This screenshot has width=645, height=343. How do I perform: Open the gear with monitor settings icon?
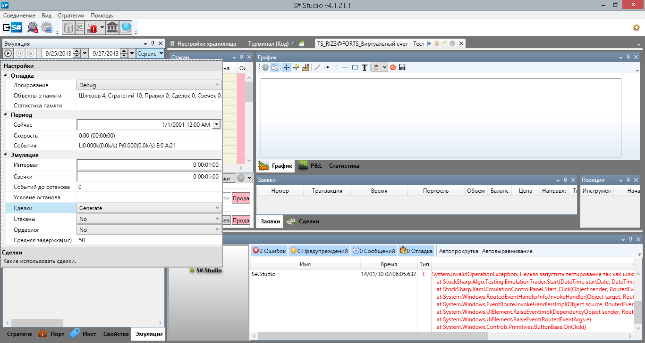47,27
